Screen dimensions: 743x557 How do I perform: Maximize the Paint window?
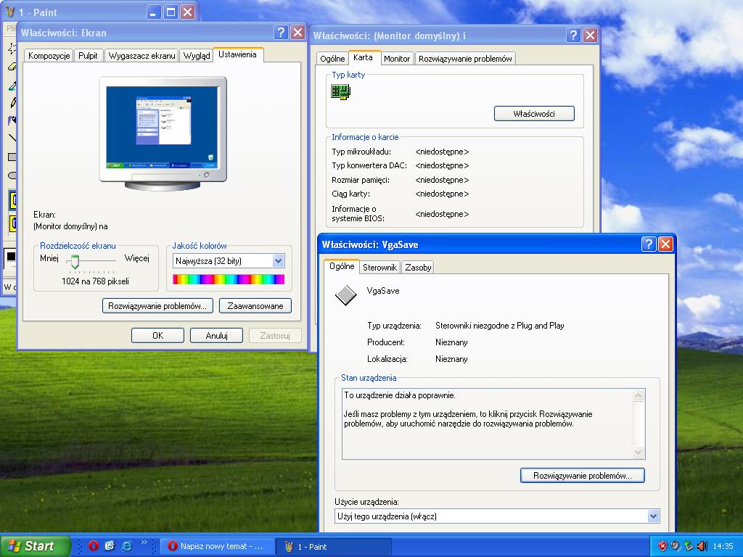(171, 12)
